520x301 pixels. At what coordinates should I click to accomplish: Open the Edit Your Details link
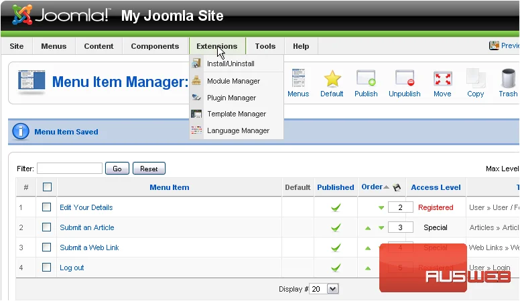[x=86, y=207]
